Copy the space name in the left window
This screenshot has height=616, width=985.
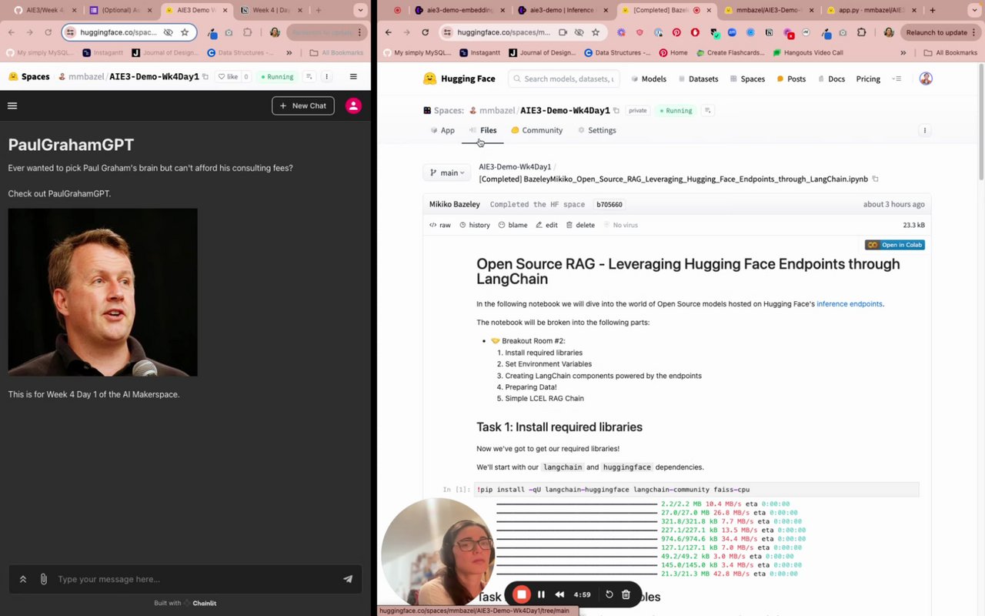click(205, 77)
